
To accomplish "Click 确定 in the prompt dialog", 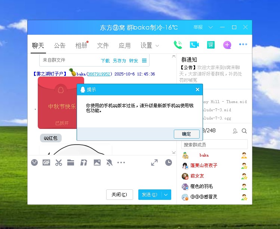I will point(187,134).
